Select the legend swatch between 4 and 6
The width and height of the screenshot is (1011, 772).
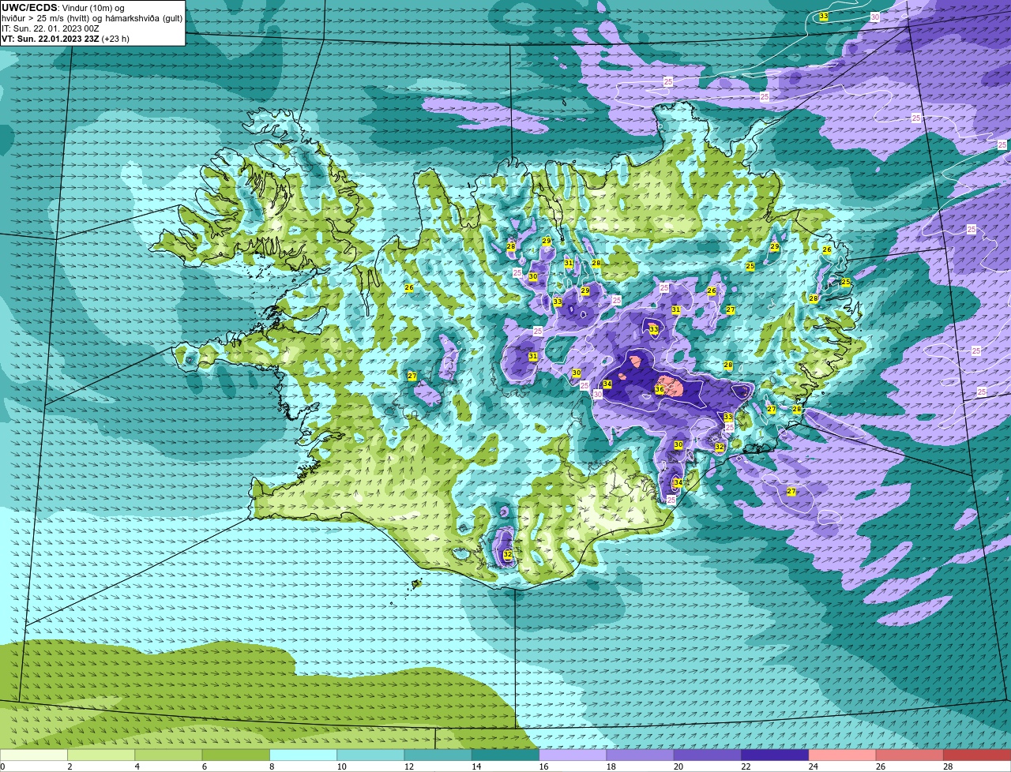[x=168, y=755]
